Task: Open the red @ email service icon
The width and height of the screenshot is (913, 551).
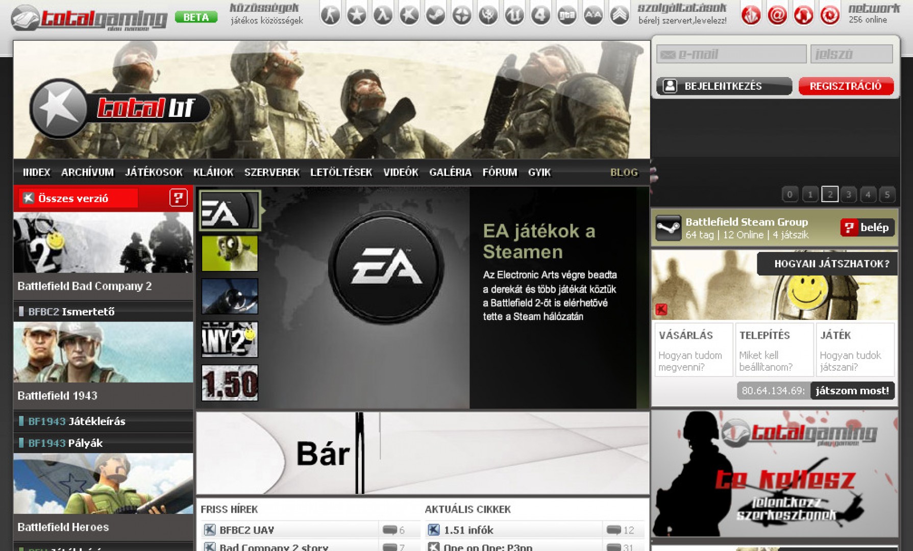Action: 777,15
